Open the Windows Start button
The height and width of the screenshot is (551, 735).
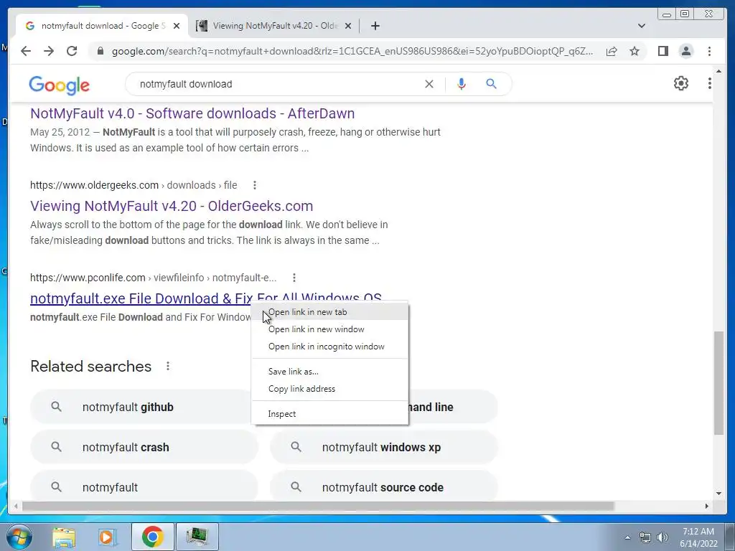[x=19, y=537]
